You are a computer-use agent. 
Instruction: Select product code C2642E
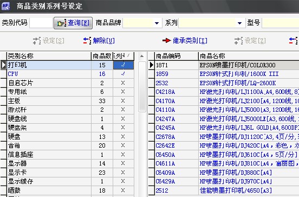point(177,145)
